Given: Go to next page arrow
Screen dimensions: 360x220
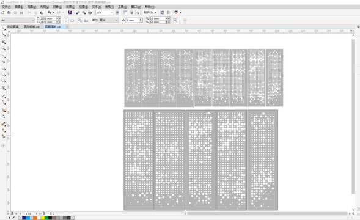Looking at the screenshot, I should [37, 213].
